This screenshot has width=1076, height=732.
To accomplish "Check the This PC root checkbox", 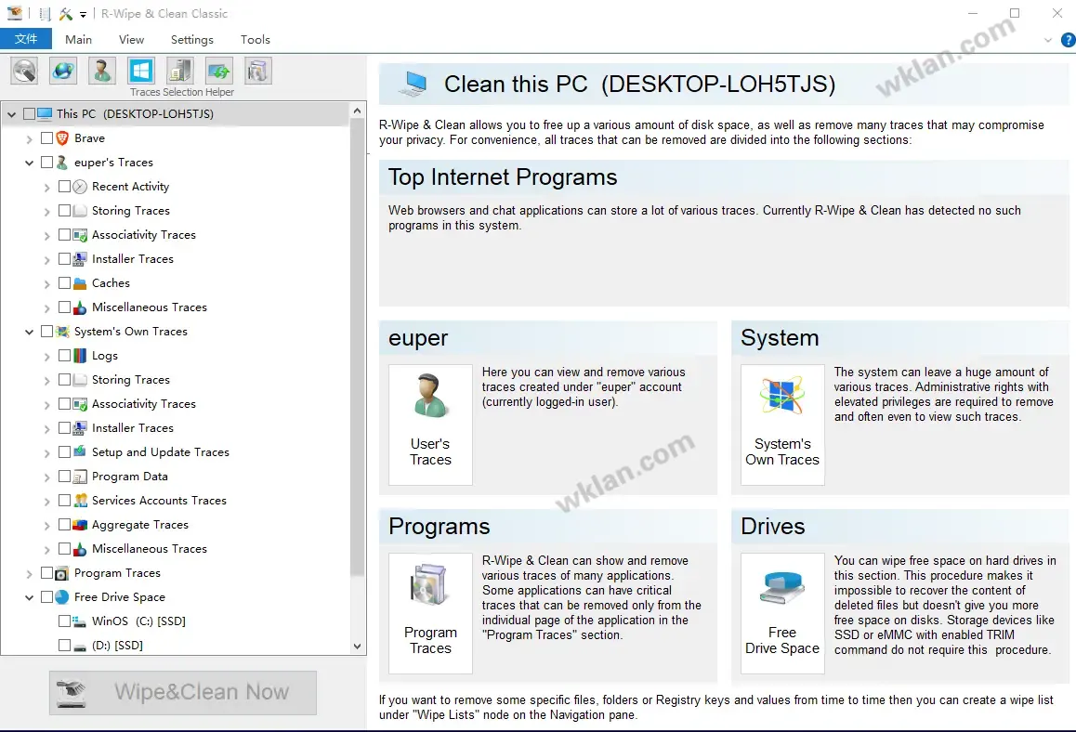I will point(29,114).
